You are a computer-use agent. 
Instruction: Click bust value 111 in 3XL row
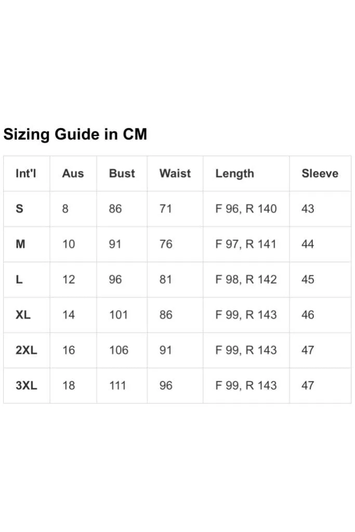(x=117, y=385)
